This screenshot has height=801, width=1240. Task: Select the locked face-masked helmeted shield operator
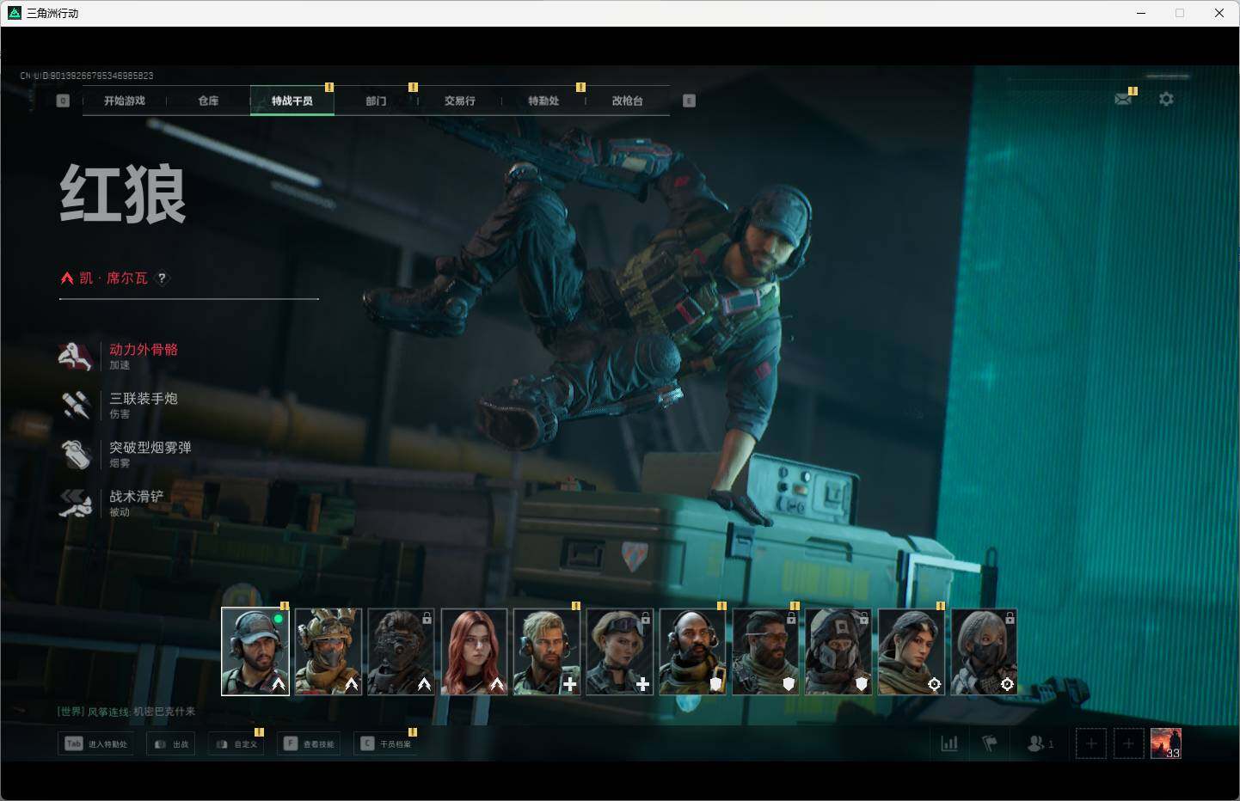click(x=839, y=651)
